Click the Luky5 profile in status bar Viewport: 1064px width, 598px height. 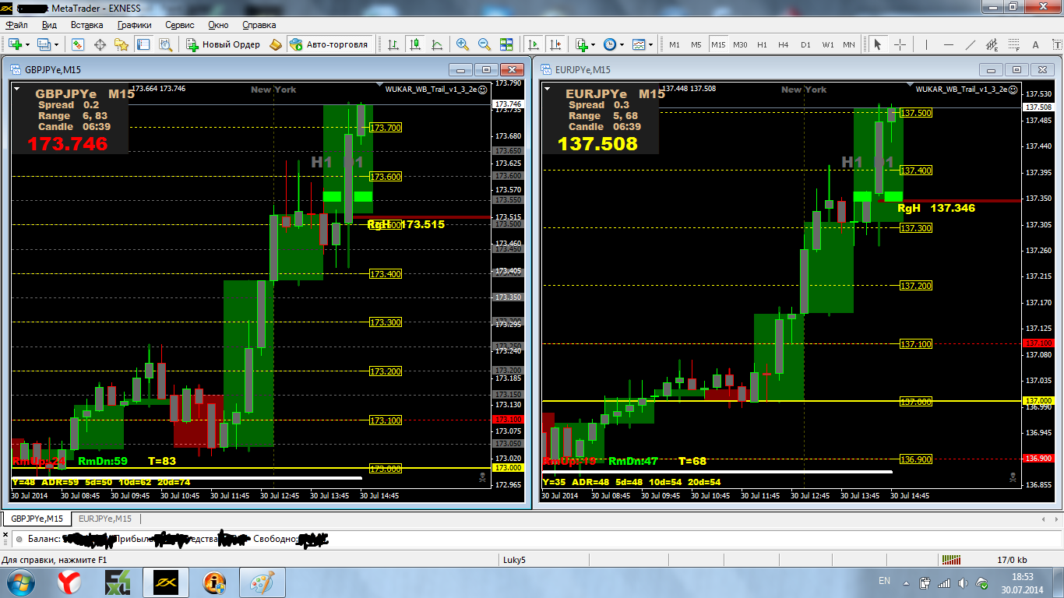tap(515, 559)
